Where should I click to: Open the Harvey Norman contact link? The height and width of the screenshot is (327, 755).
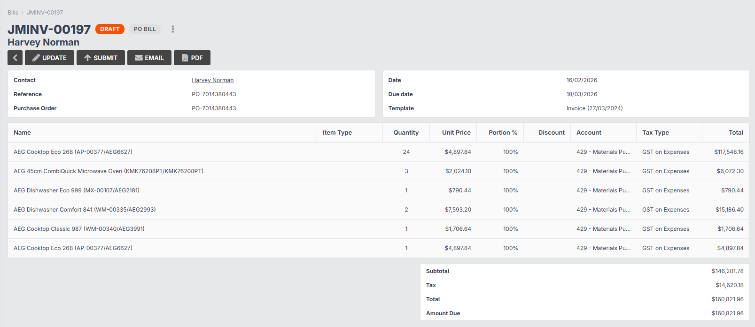pos(212,80)
